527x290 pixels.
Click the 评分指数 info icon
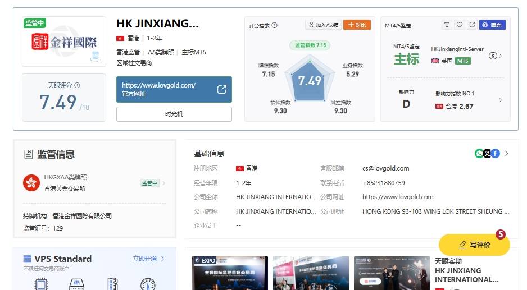point(274,25)
